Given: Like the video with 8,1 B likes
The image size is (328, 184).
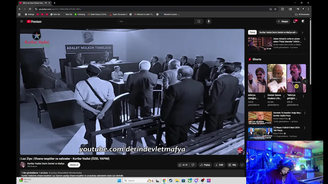Looking at the screenshot, I should click(183, 165).
